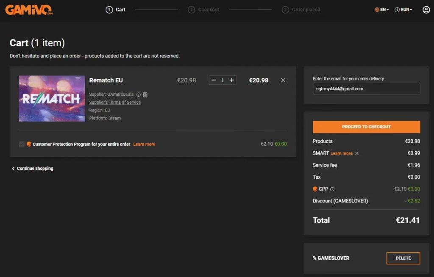Open Supplier's Terms of Service link
Image resolution: width=434 pixels, height=277 pixels.
[115, 102]
